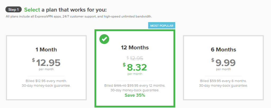Screen dimensions: 271x108
Task: Select the 6 Months plan card
Action: (x=223, y=68)
